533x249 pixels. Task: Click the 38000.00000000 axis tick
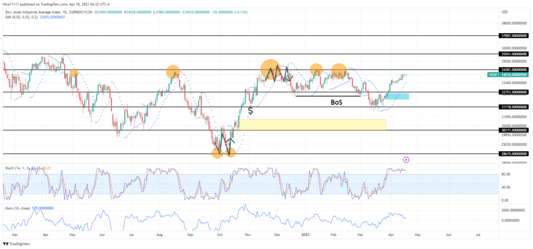[x=515, y=23]
